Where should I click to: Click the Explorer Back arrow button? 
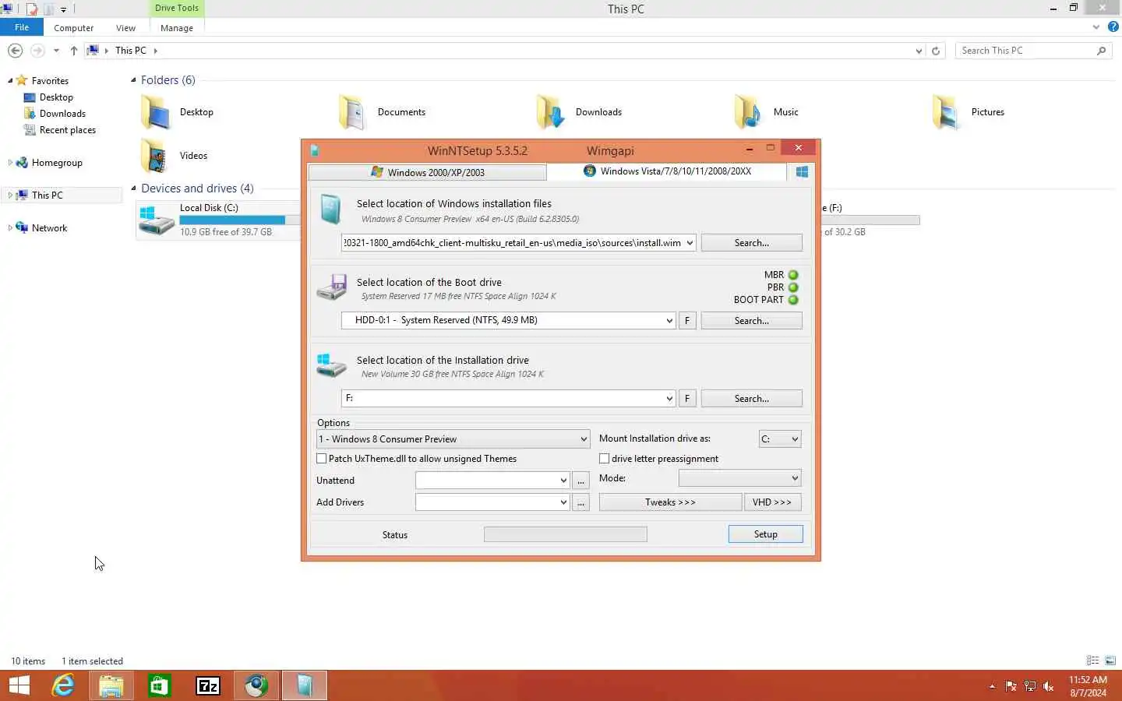15,51
